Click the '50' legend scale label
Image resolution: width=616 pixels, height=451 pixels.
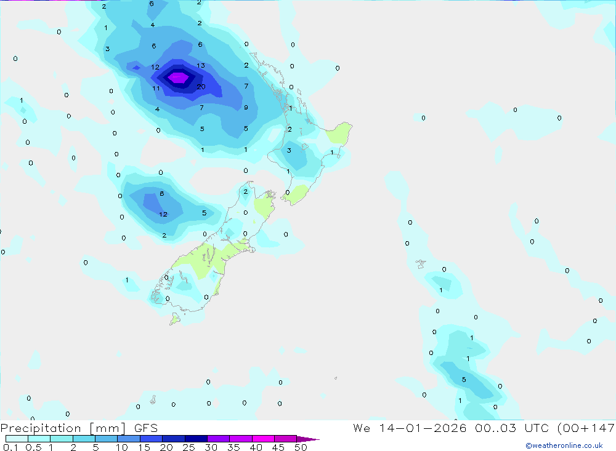click(301, 447)
